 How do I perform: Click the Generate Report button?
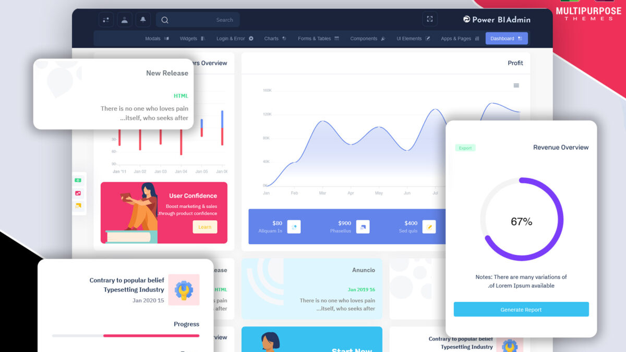click(521, 309)
